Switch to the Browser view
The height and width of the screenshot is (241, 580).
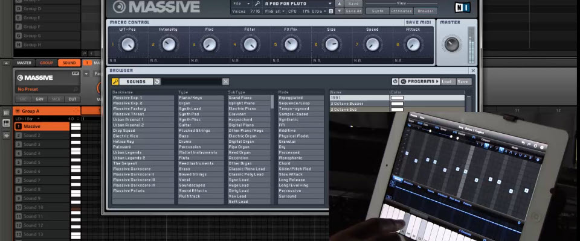click(425, 11)
